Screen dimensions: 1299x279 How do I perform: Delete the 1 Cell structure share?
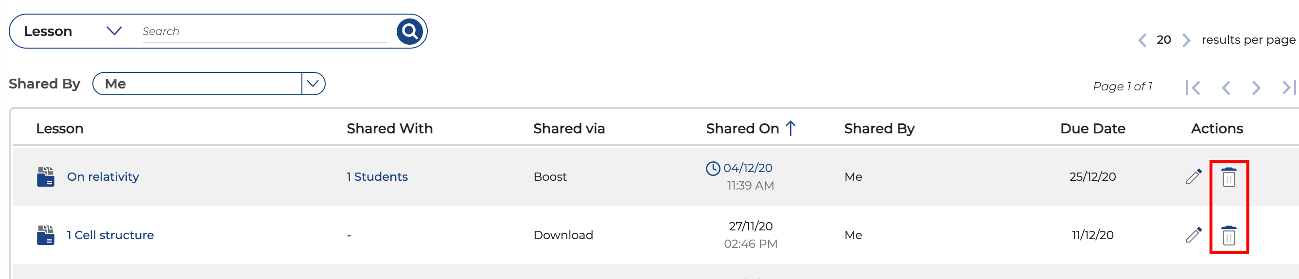coord(1229,236)
